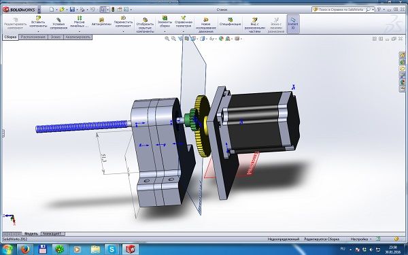The image size is (408, 255).
Task: Switch to the Анализировать tab
Action: 78,37
